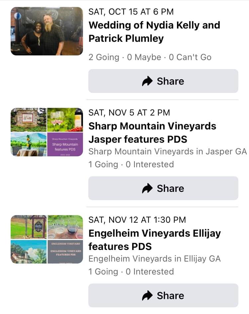The height and width of the screenshot is (314, 249).
Task: Open "Engelheim Vineyards Ellijay features PDS" title
Action: [154, 240]
